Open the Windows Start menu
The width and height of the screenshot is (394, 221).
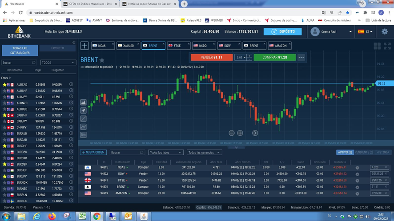[x=6, y=216]
